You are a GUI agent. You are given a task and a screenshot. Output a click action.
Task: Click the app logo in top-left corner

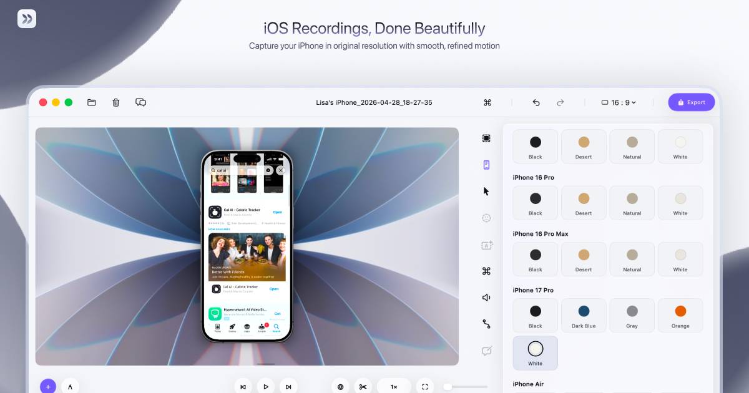(x=27, y=19)
